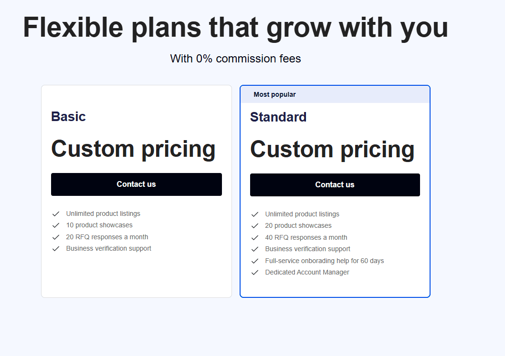Viewport: 505px width, 356px height.
Task: Click checkmark next to Dedicated Account Manager
Action: click(255, 273)
